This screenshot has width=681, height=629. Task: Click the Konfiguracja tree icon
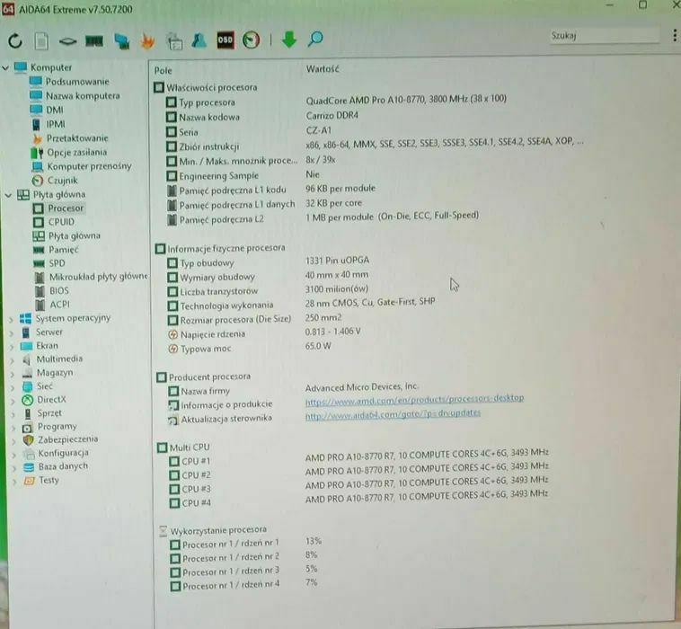pos(29,454)
